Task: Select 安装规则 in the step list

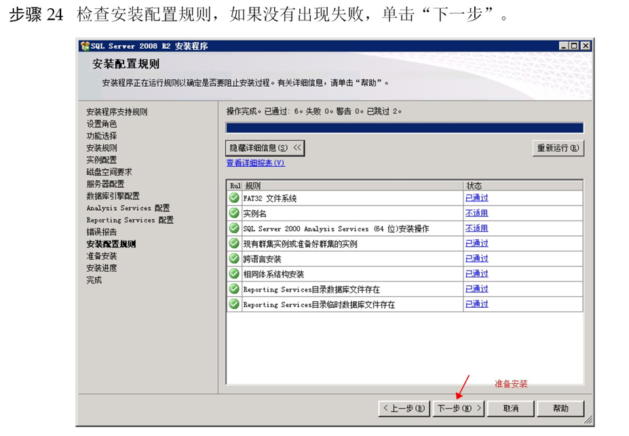Action: [102, 148]
